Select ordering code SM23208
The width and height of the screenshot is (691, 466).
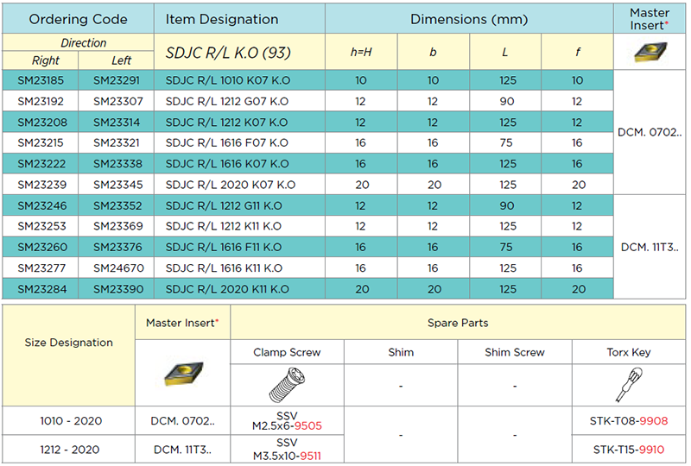[42, 122]
